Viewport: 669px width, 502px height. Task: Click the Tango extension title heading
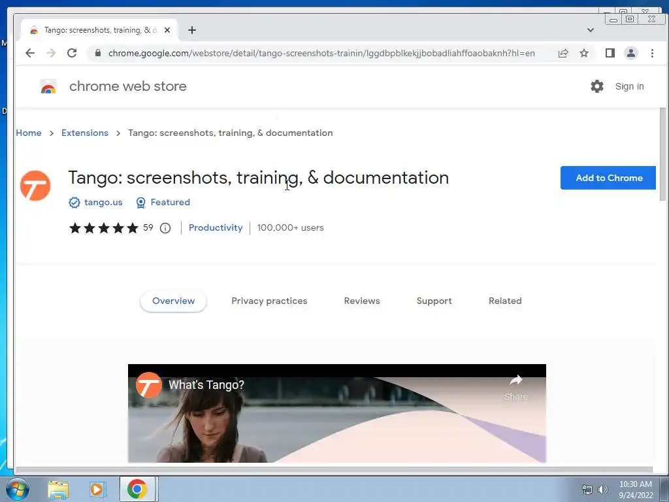pos(259,178)
